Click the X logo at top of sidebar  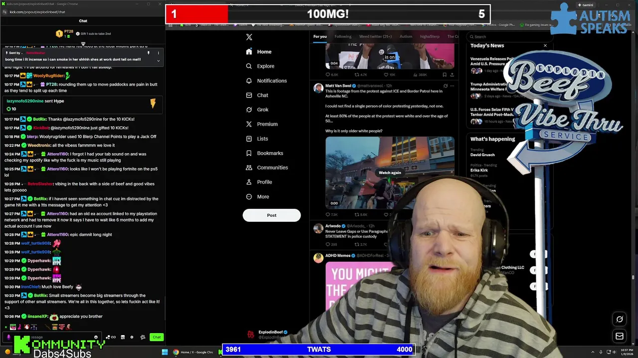[x=249, y=37]
